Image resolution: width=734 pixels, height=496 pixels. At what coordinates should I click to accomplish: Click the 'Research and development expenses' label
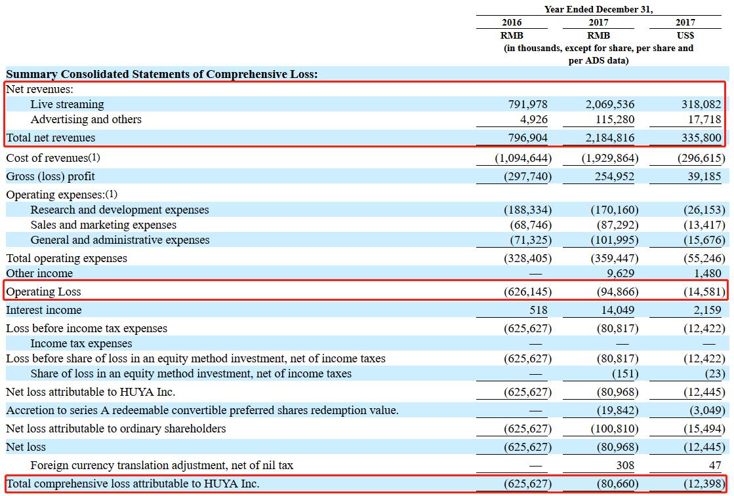(119, 210)
